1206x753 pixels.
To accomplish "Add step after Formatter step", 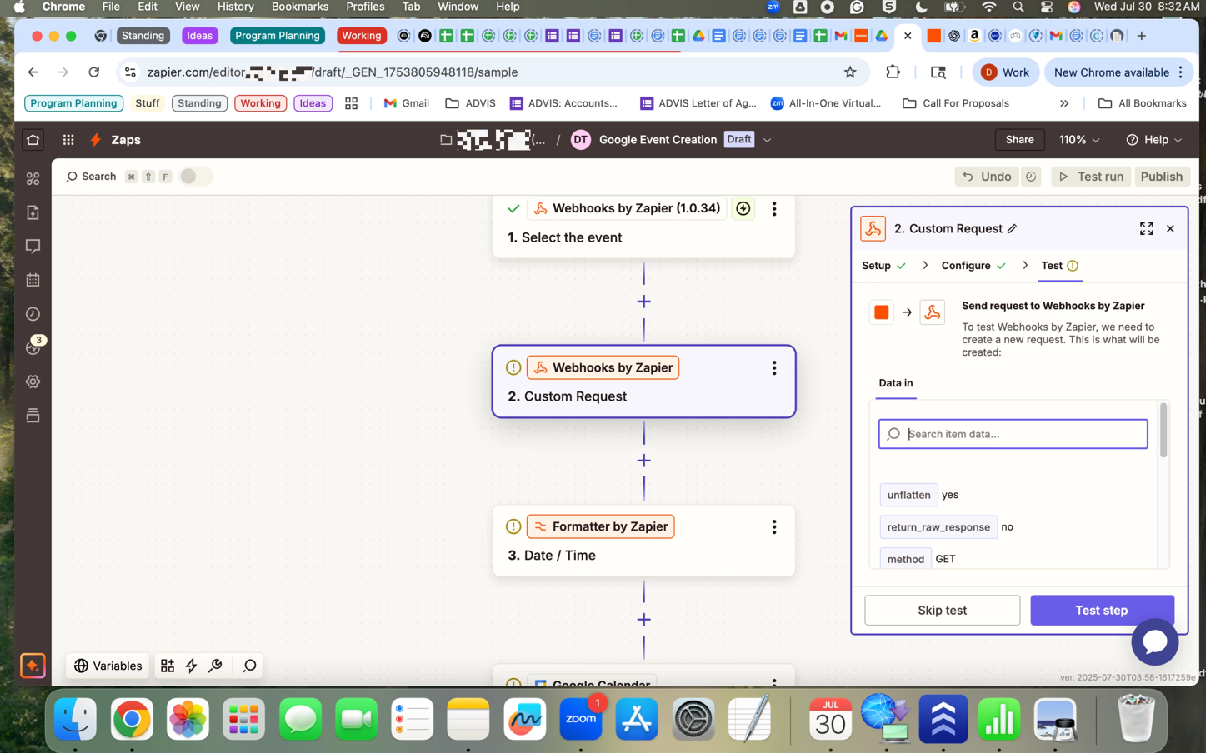I will 643,620.
